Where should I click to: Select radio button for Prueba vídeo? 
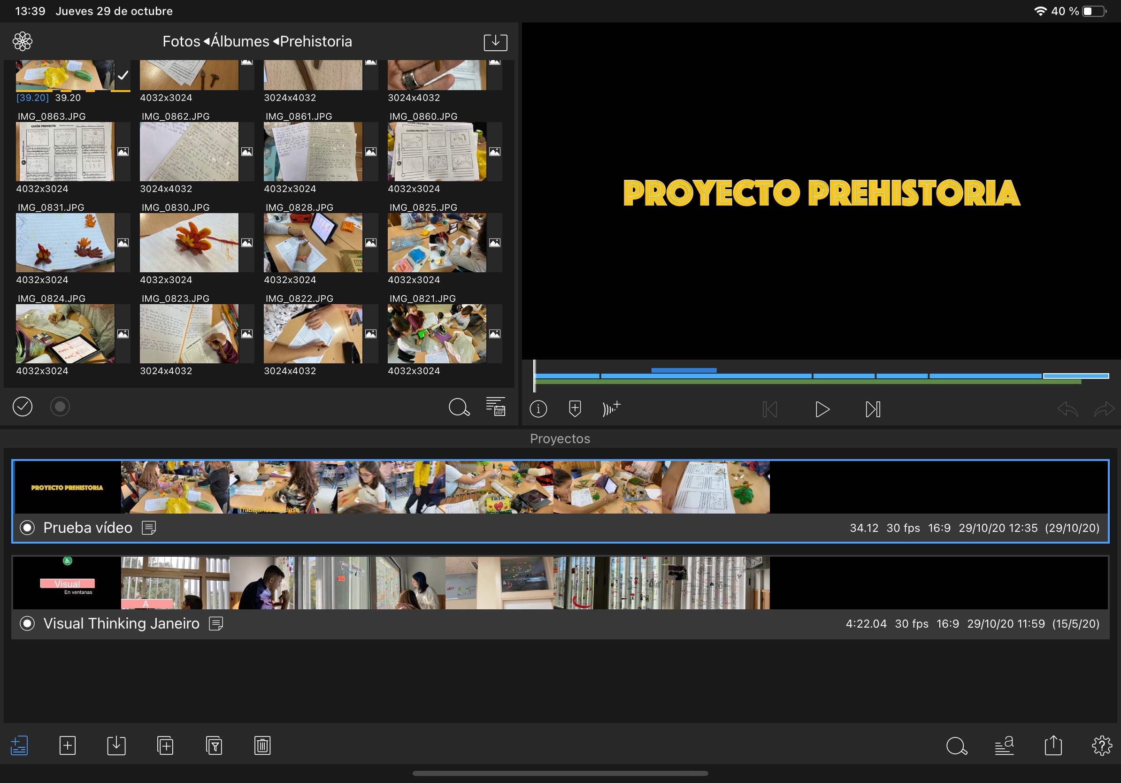pyautogui.click(x=27, y=528)
